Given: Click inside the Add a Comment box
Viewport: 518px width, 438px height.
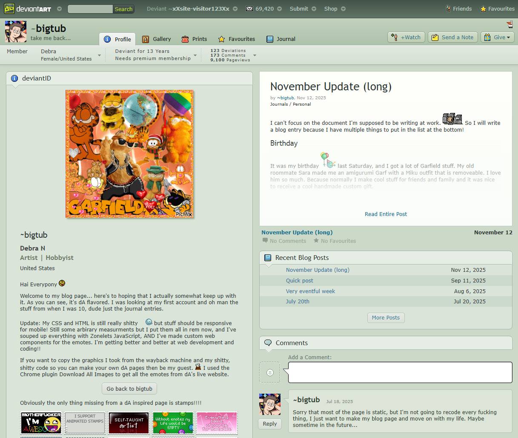Looking at the screenshot, I should [400, 372].
